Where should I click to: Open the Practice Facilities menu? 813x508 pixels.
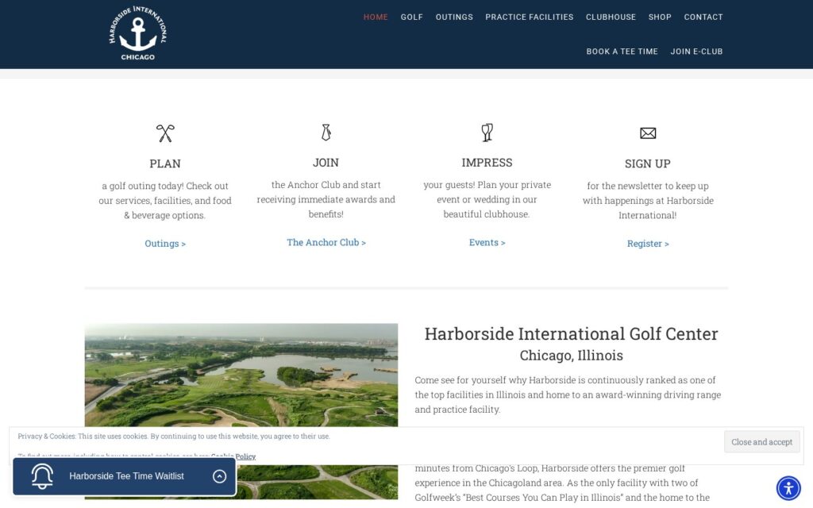[530, 17]
